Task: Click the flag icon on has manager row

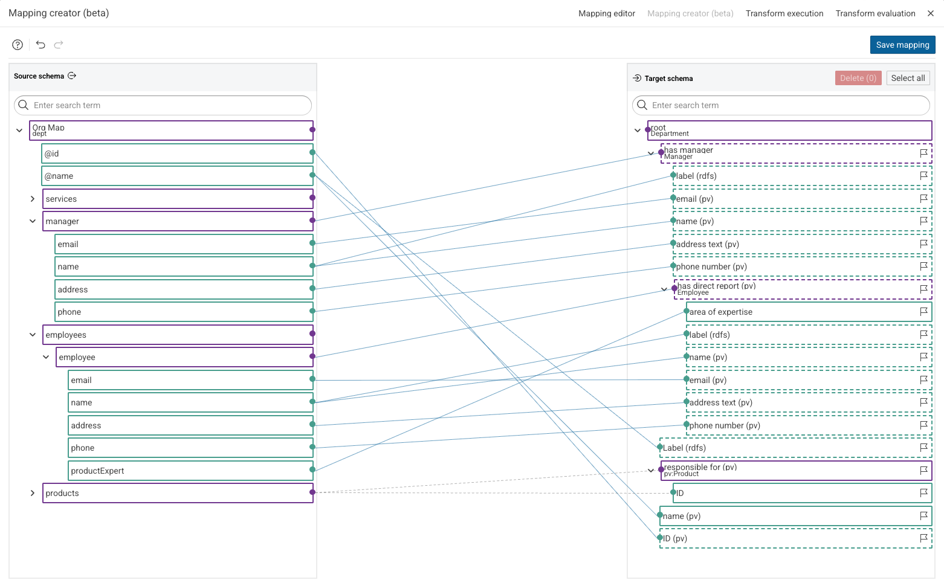Action: pyautogui.click(x=923, y=153)
